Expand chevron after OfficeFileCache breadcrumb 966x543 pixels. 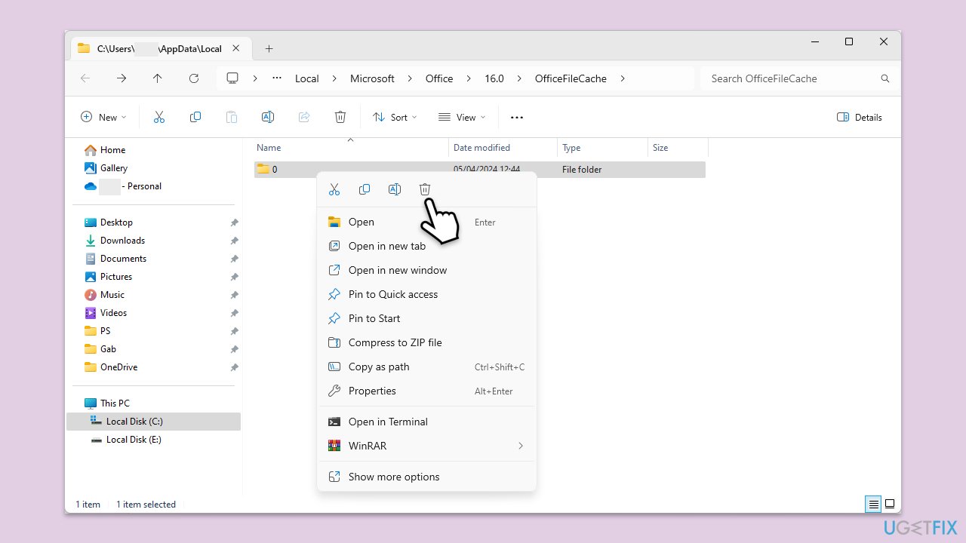[x=623, y=78]
